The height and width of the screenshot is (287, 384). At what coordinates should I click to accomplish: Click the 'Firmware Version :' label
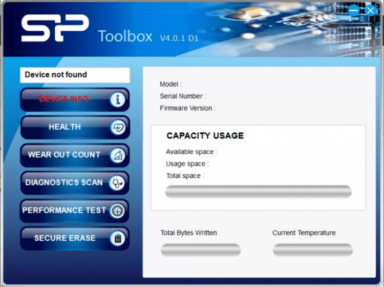[x=188, y=108]
